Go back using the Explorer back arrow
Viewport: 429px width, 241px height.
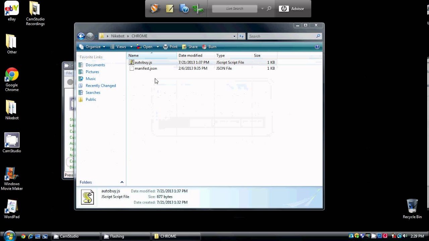click(x=81, y=36)
